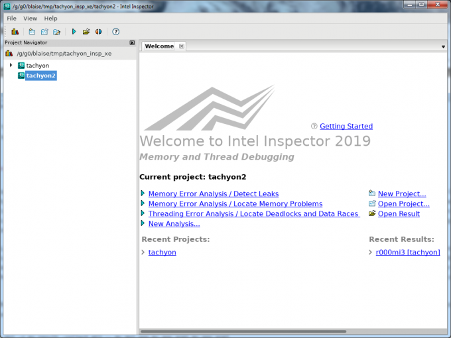Viewport: 451px width, 338px height.
Task: Expand the tachyon project tree node
Action: point(11,65)
